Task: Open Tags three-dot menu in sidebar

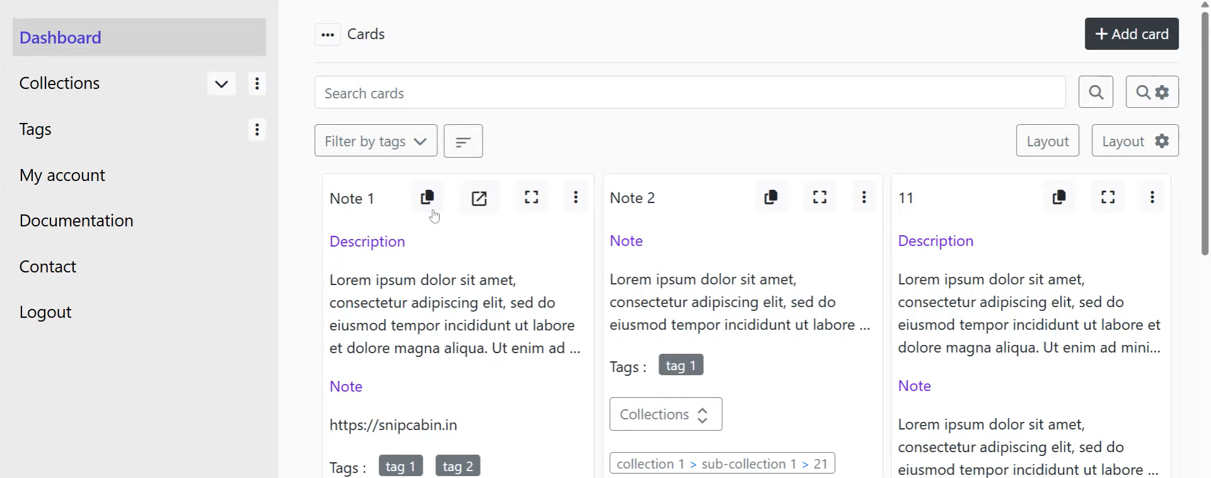Action: [257, 130]
